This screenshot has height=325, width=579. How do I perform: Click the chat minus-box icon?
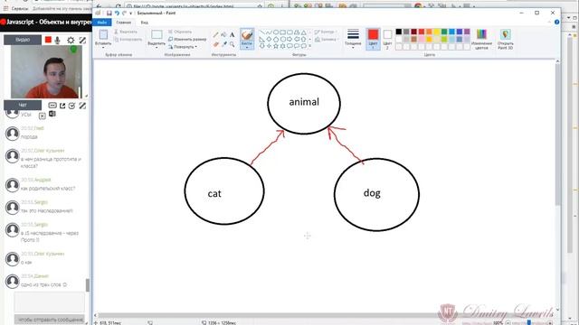[52, 106]
